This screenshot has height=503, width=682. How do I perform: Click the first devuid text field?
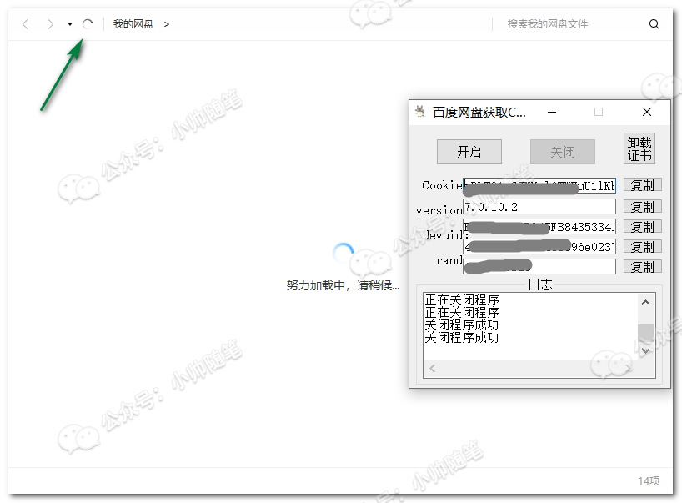coord(539,227)
